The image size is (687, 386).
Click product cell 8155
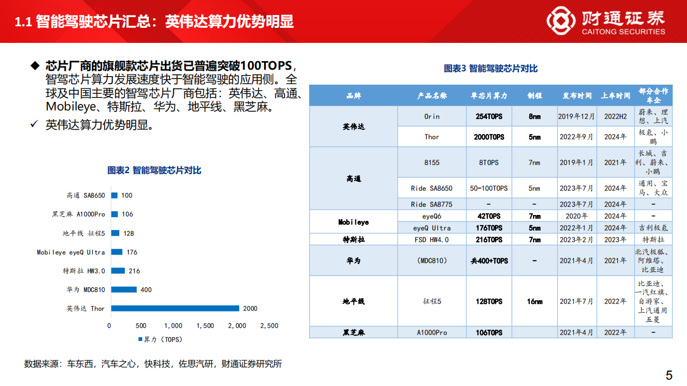click(x=432, y=162)
